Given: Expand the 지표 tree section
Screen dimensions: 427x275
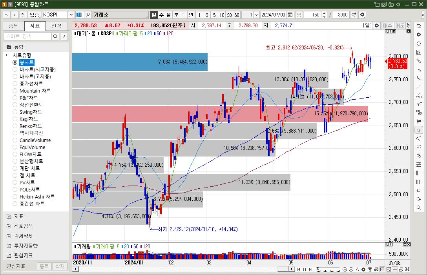Looking at the screenshot, I should point(9,217).
